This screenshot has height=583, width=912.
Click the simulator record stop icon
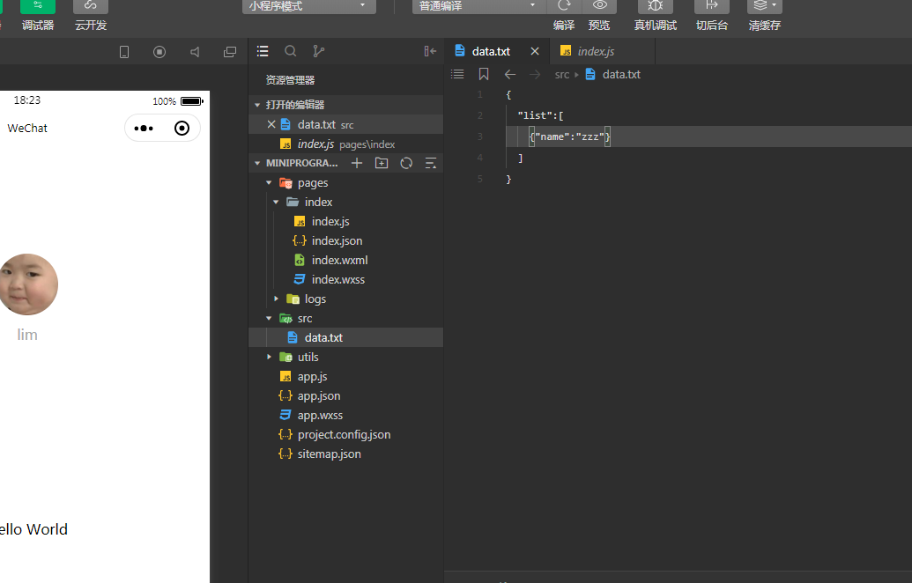coord(159,52)
